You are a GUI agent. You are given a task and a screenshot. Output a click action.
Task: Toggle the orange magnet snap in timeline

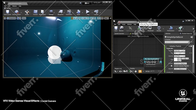coord(140,72)
